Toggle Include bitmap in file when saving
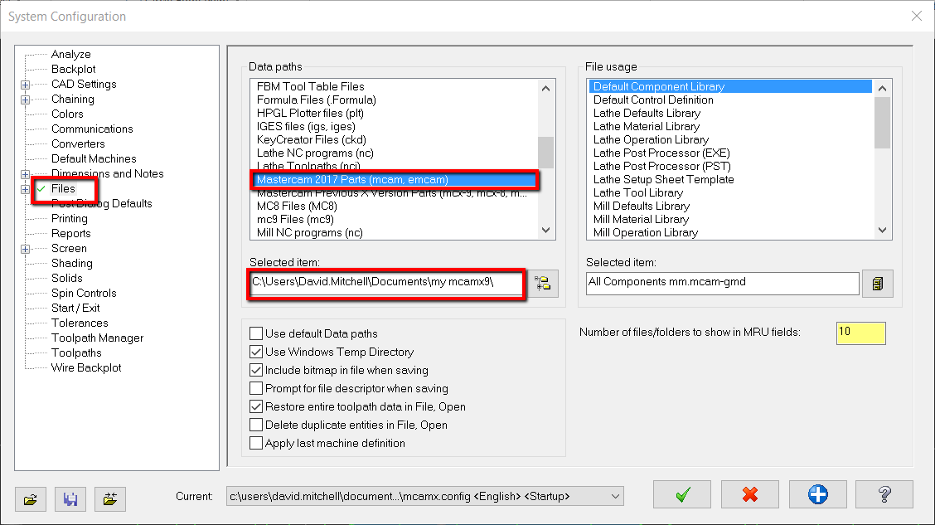 coord(256,370)
